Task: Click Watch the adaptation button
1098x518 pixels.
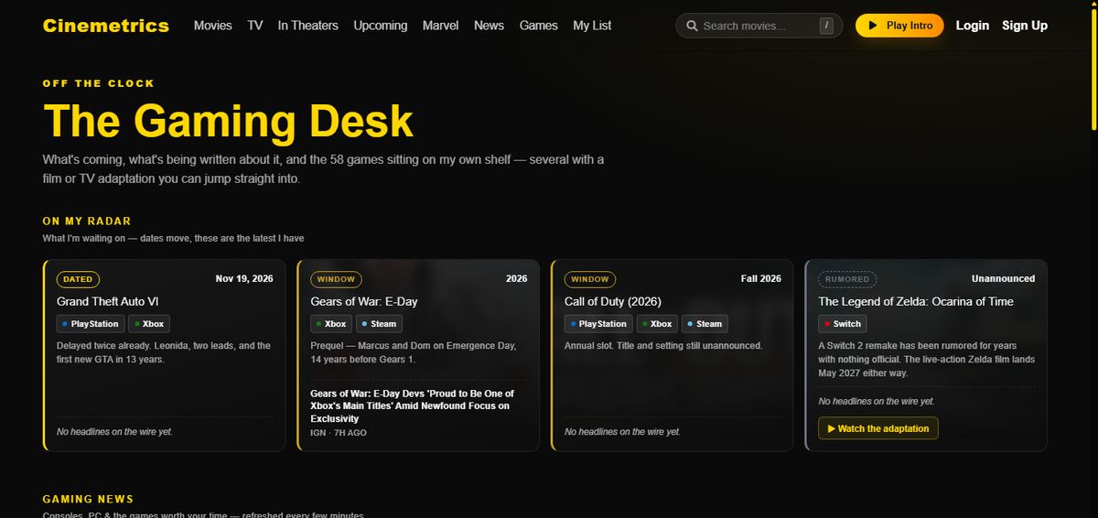Action: (878, 428)
